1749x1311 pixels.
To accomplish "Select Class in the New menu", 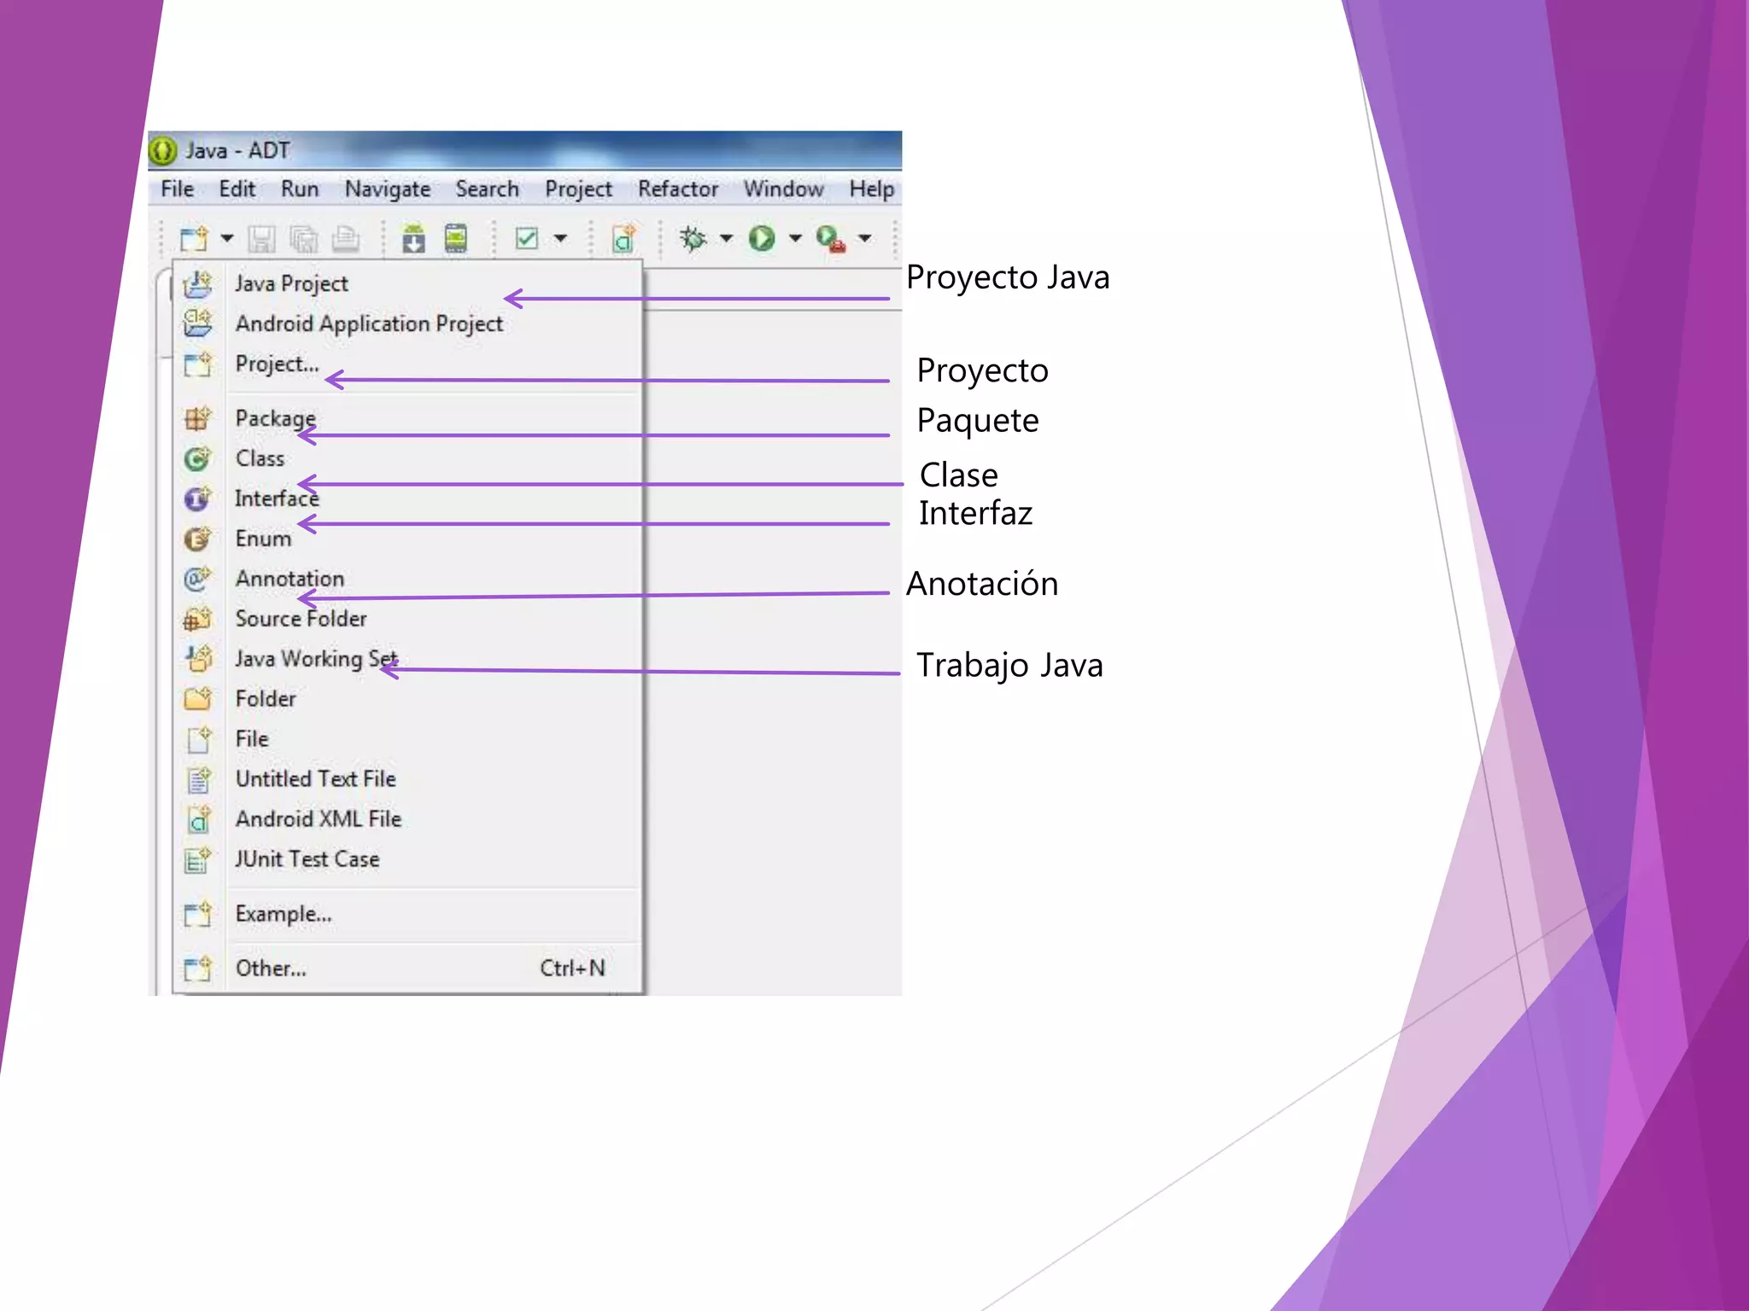I will coord(407,458).
